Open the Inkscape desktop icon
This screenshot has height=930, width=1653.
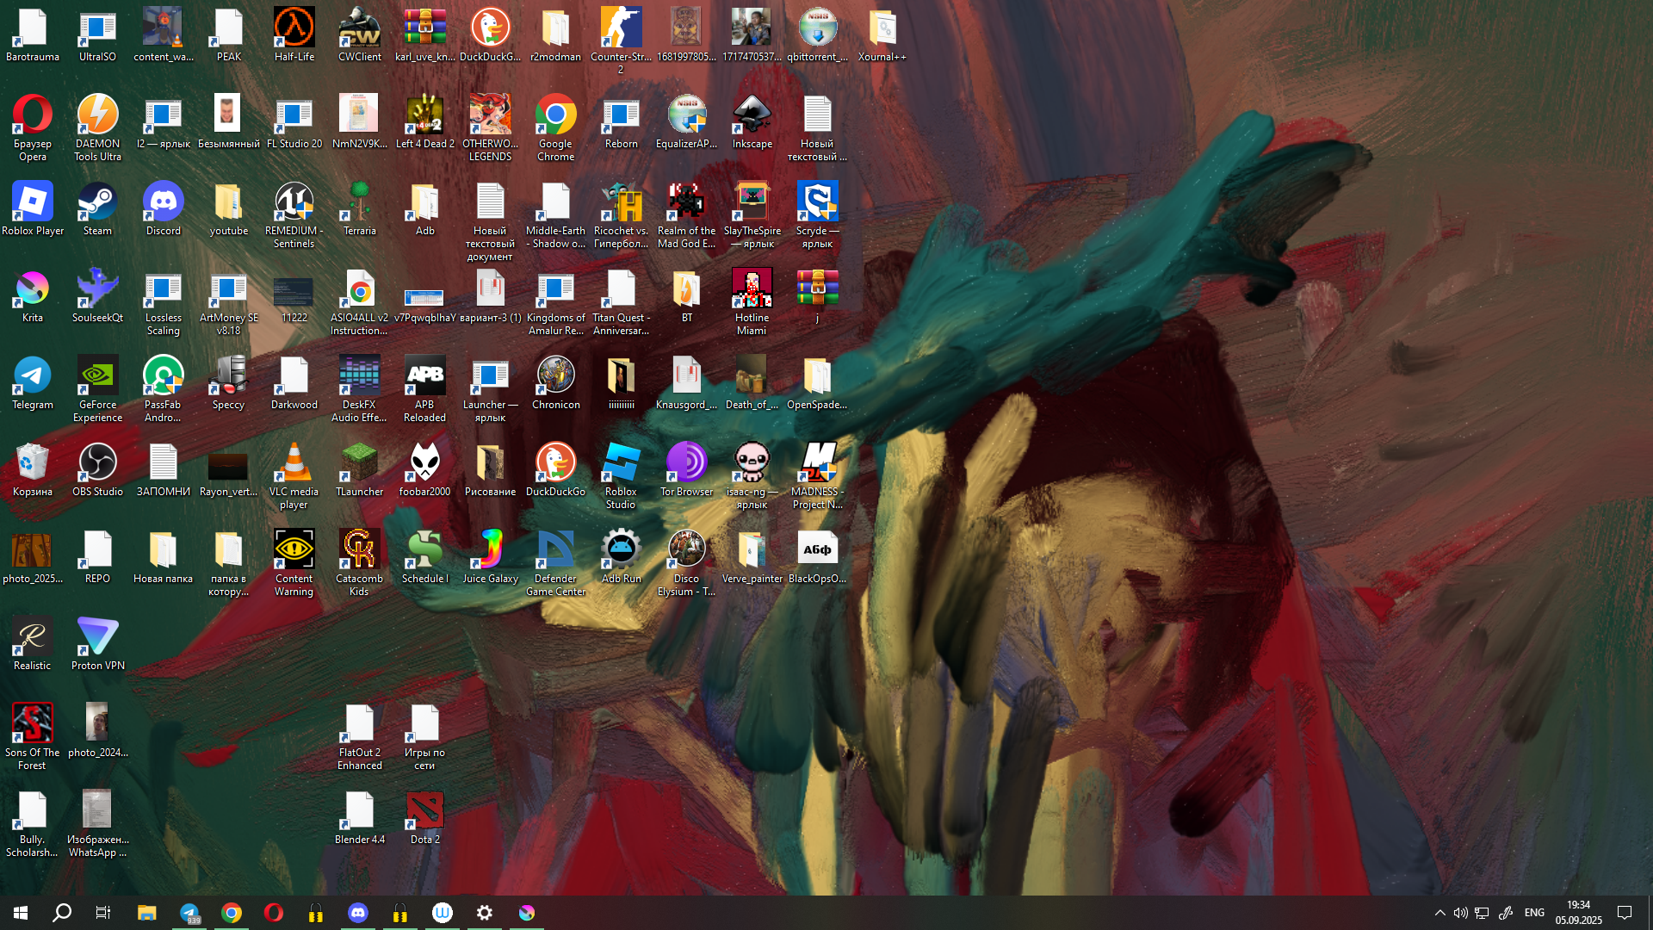coord(752,122)
